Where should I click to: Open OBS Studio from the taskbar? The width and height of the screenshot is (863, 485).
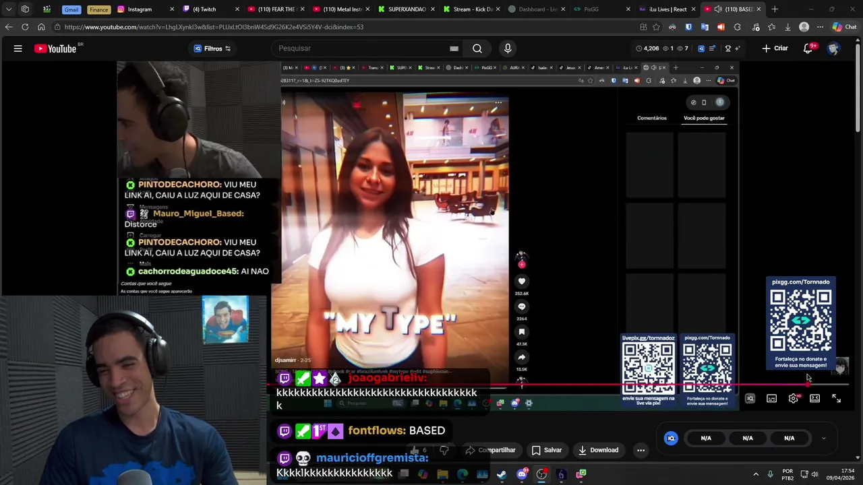pyautogui.click(x=541, y=474)
